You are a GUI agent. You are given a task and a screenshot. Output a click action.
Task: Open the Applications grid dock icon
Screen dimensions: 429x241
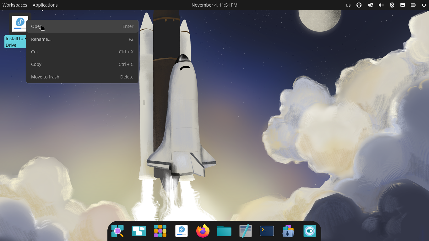[x=160, y=231]
